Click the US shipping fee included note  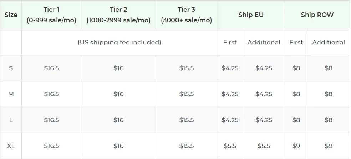click(x=119, y=42)
